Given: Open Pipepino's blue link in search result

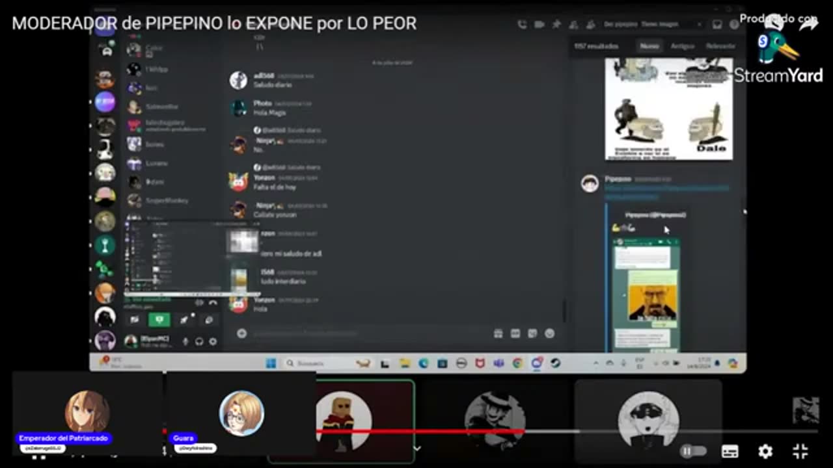Looking at the screenshot, I should point(666,192).
